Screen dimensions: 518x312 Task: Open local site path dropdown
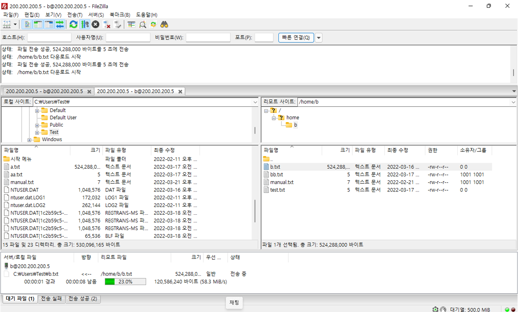(256, 102)
